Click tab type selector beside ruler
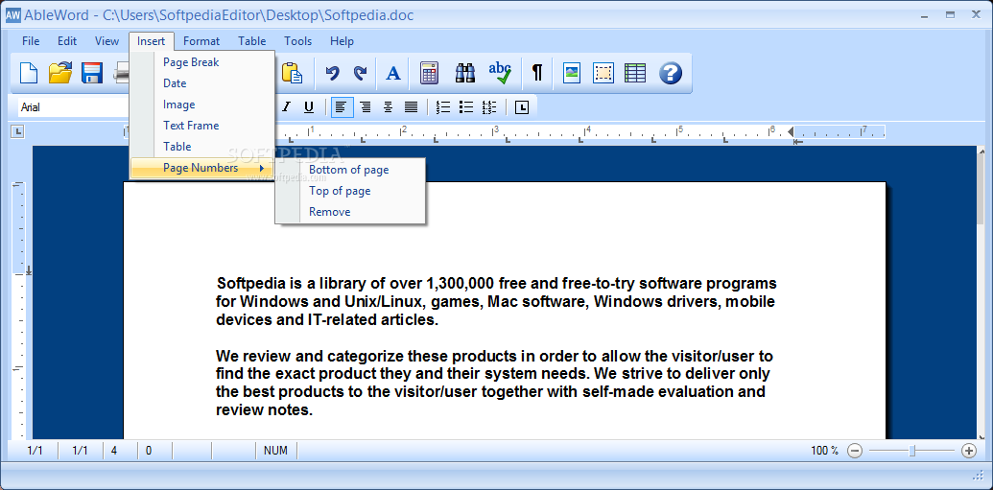 [18, 131]
